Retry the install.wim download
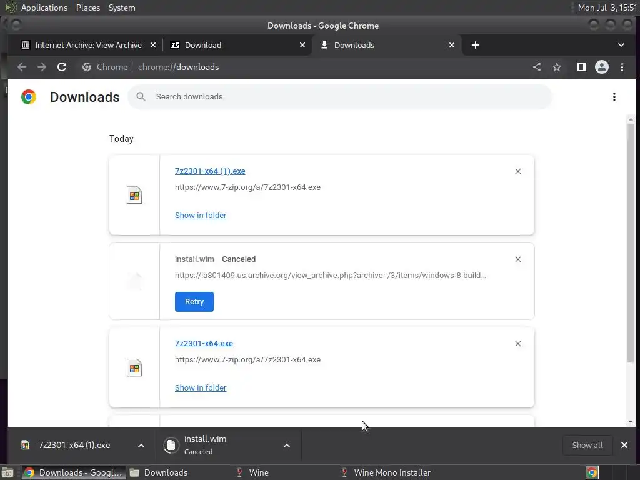This screenshot has width=640, height=480. pyautogui.click(x=194, y=302)
